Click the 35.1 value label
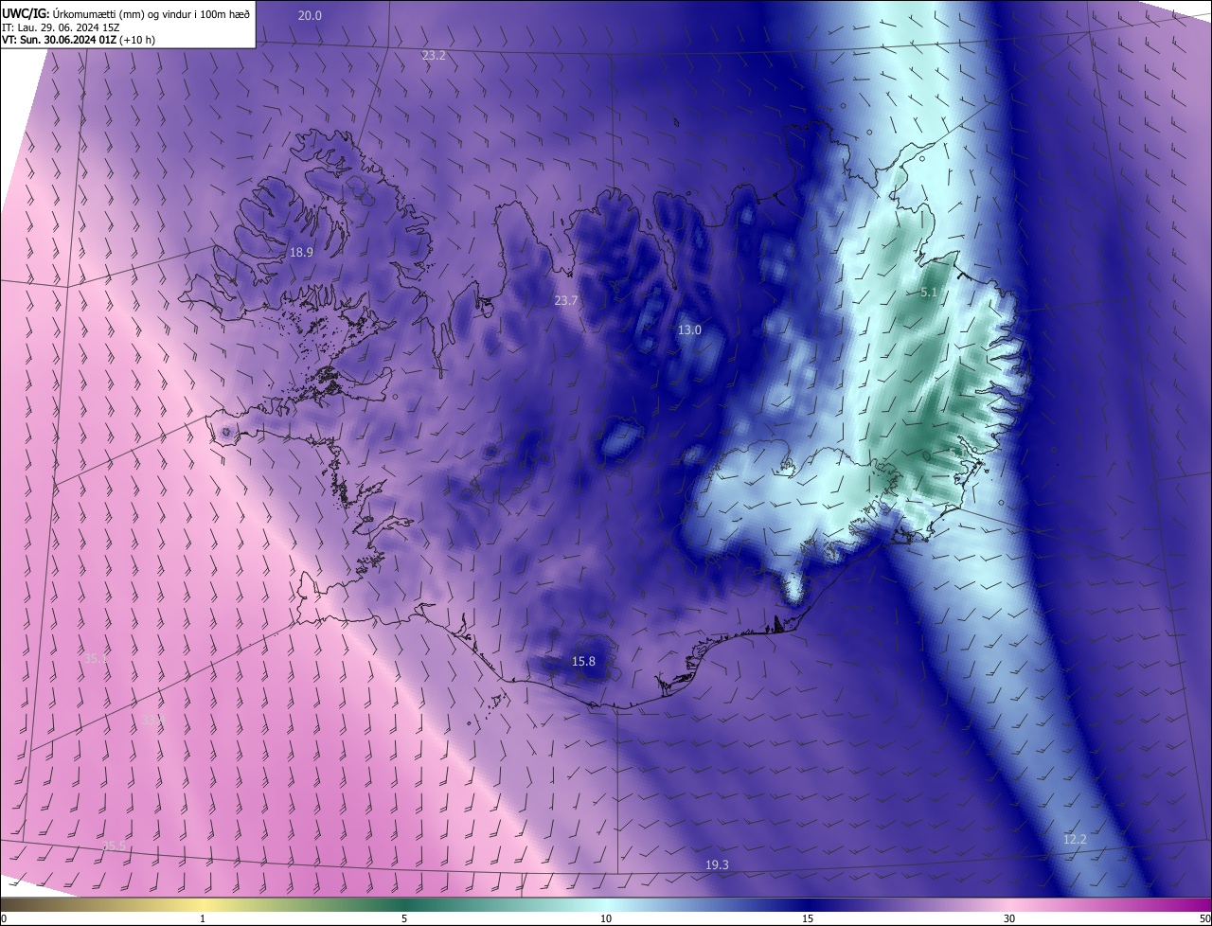1212x926 pixels. [96, 657]
